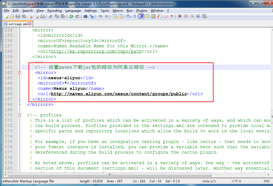Image resolution: width=273 pixels, height=186 pixels.
Task: Open the Search menu
Action: (x=27, y=11)
